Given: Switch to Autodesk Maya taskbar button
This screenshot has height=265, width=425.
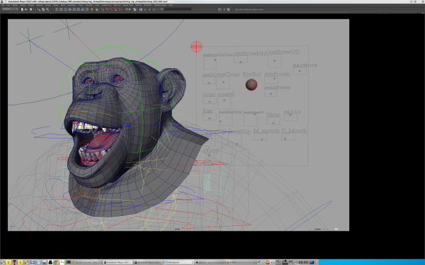Looking at the screenshot, I should click(x=116, y=261).
